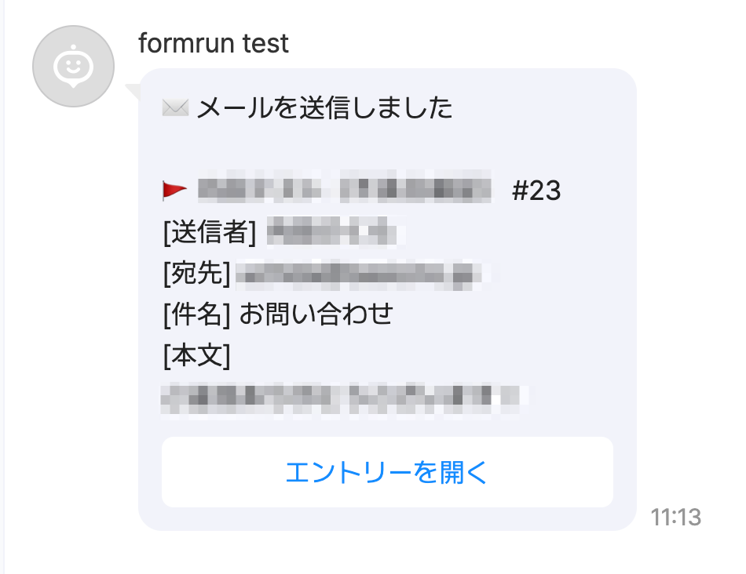Click the blurred message body text
Screen dimensions: 746x574
[x=342, y=398]
